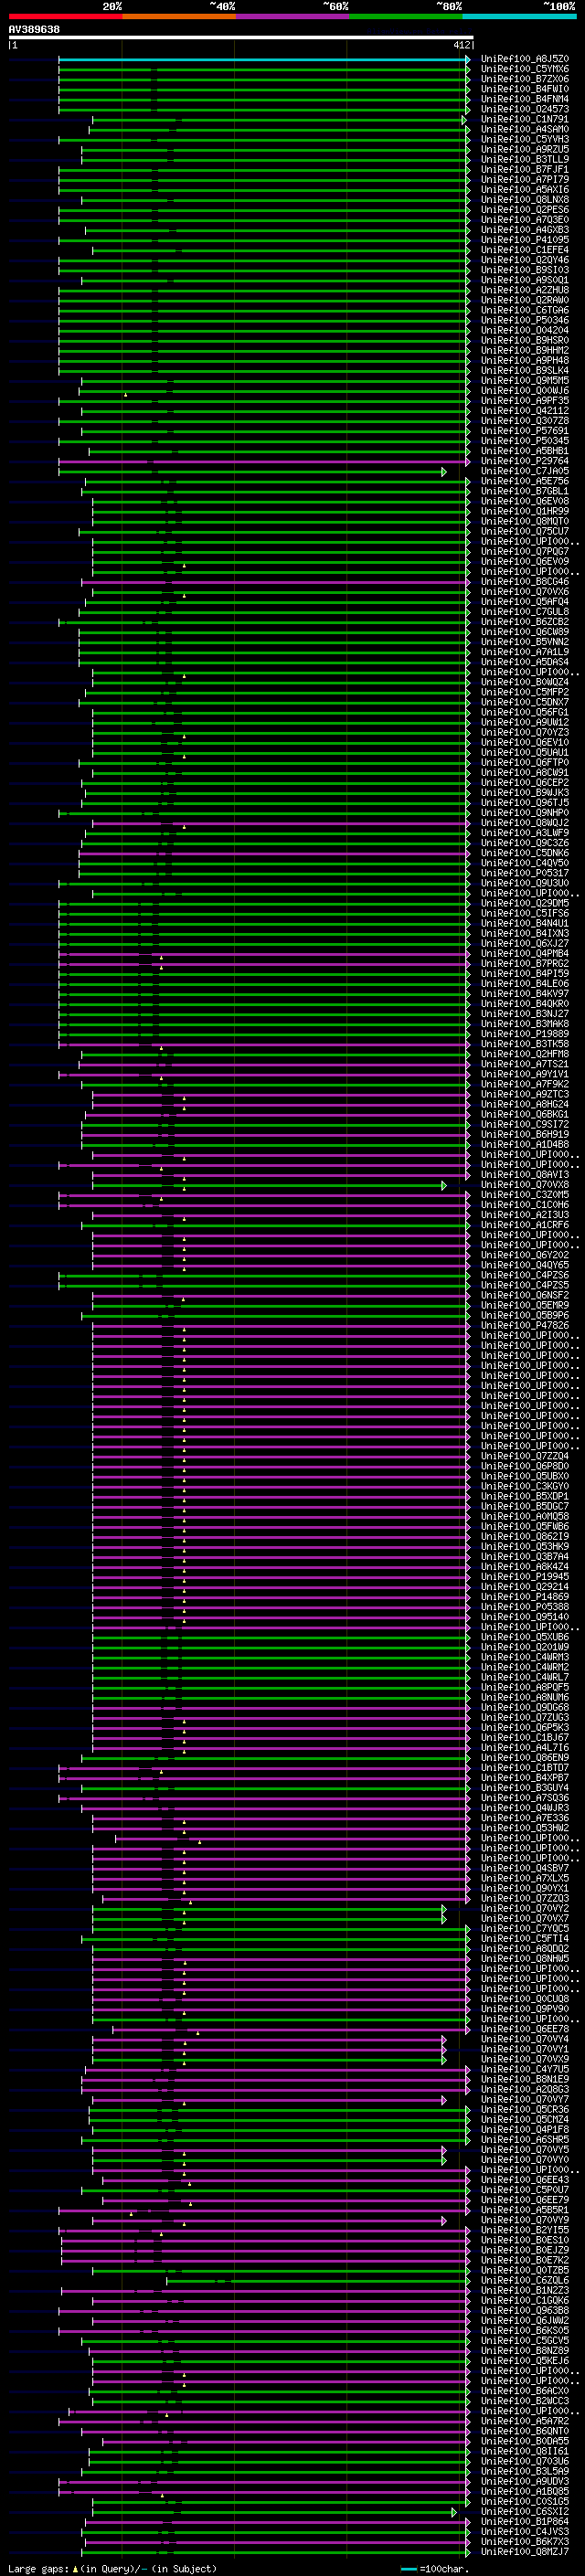
Task: Open the UniRef100_Q1HR99 entry
Action: [x=525, y=511]
